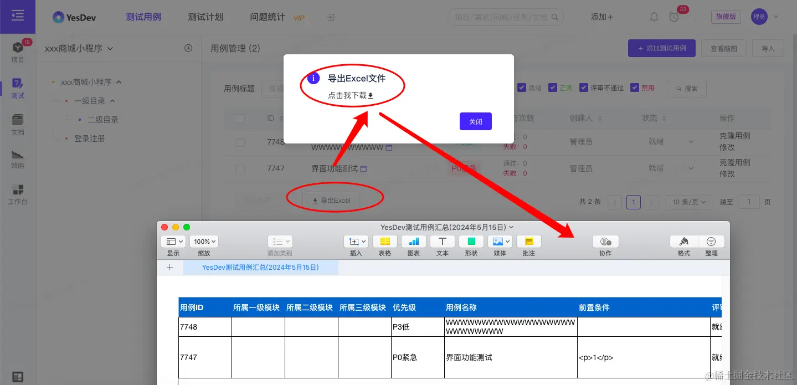The height and width of the screenshot is (385, 797).
Task: Open the 文档 section in the left sidebar
Action: [x=18, y=125]
